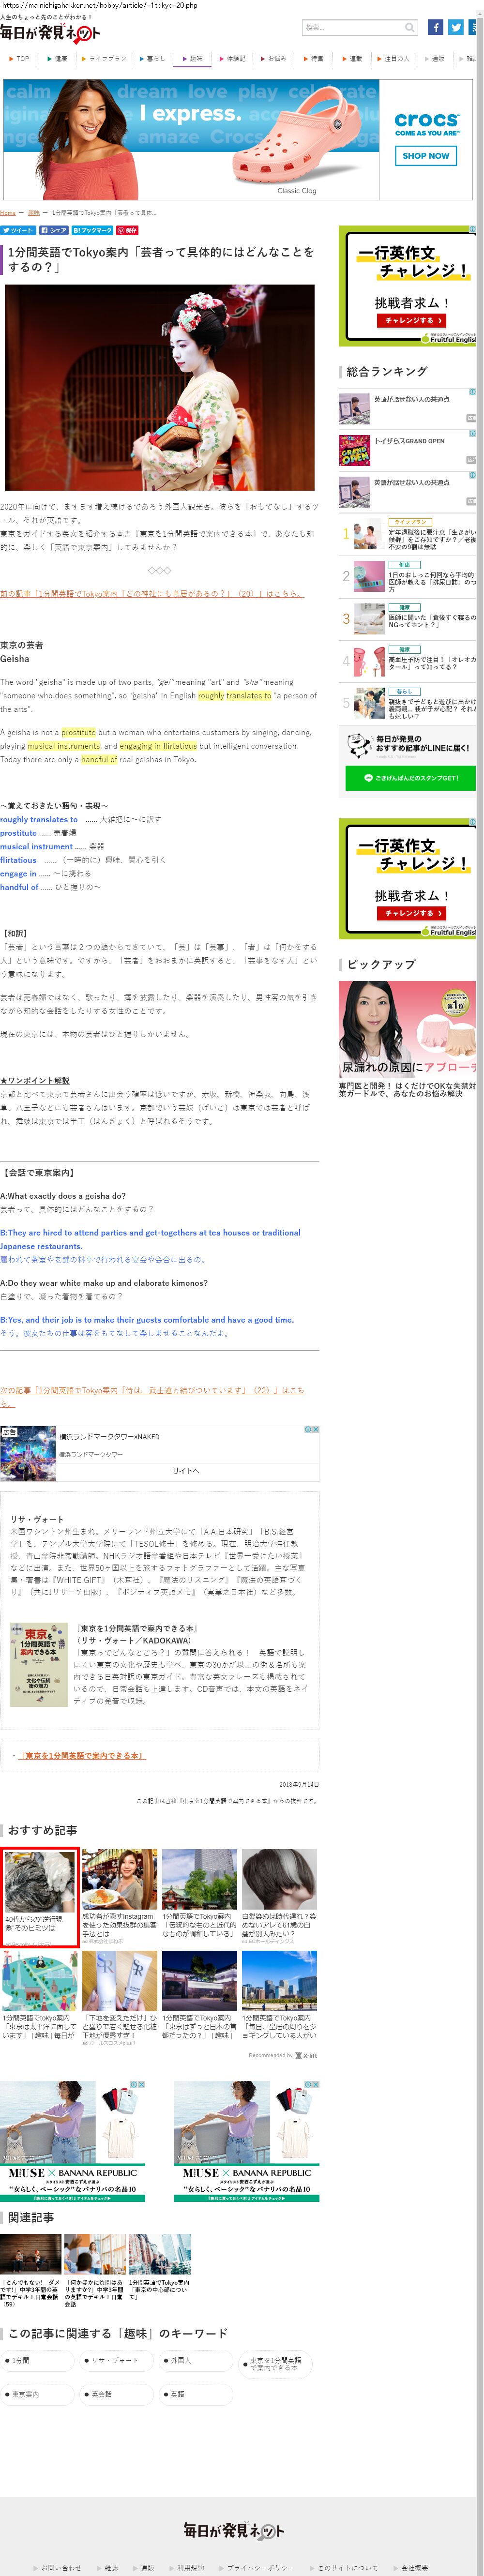Click the トイザらスGRAND OPEN ad thumbnail
The width and height of the screenshot is (484, 2576).
point(354,450)
